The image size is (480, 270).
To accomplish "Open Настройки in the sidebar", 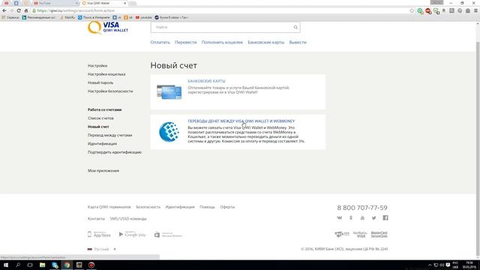I will click(97, 66).
